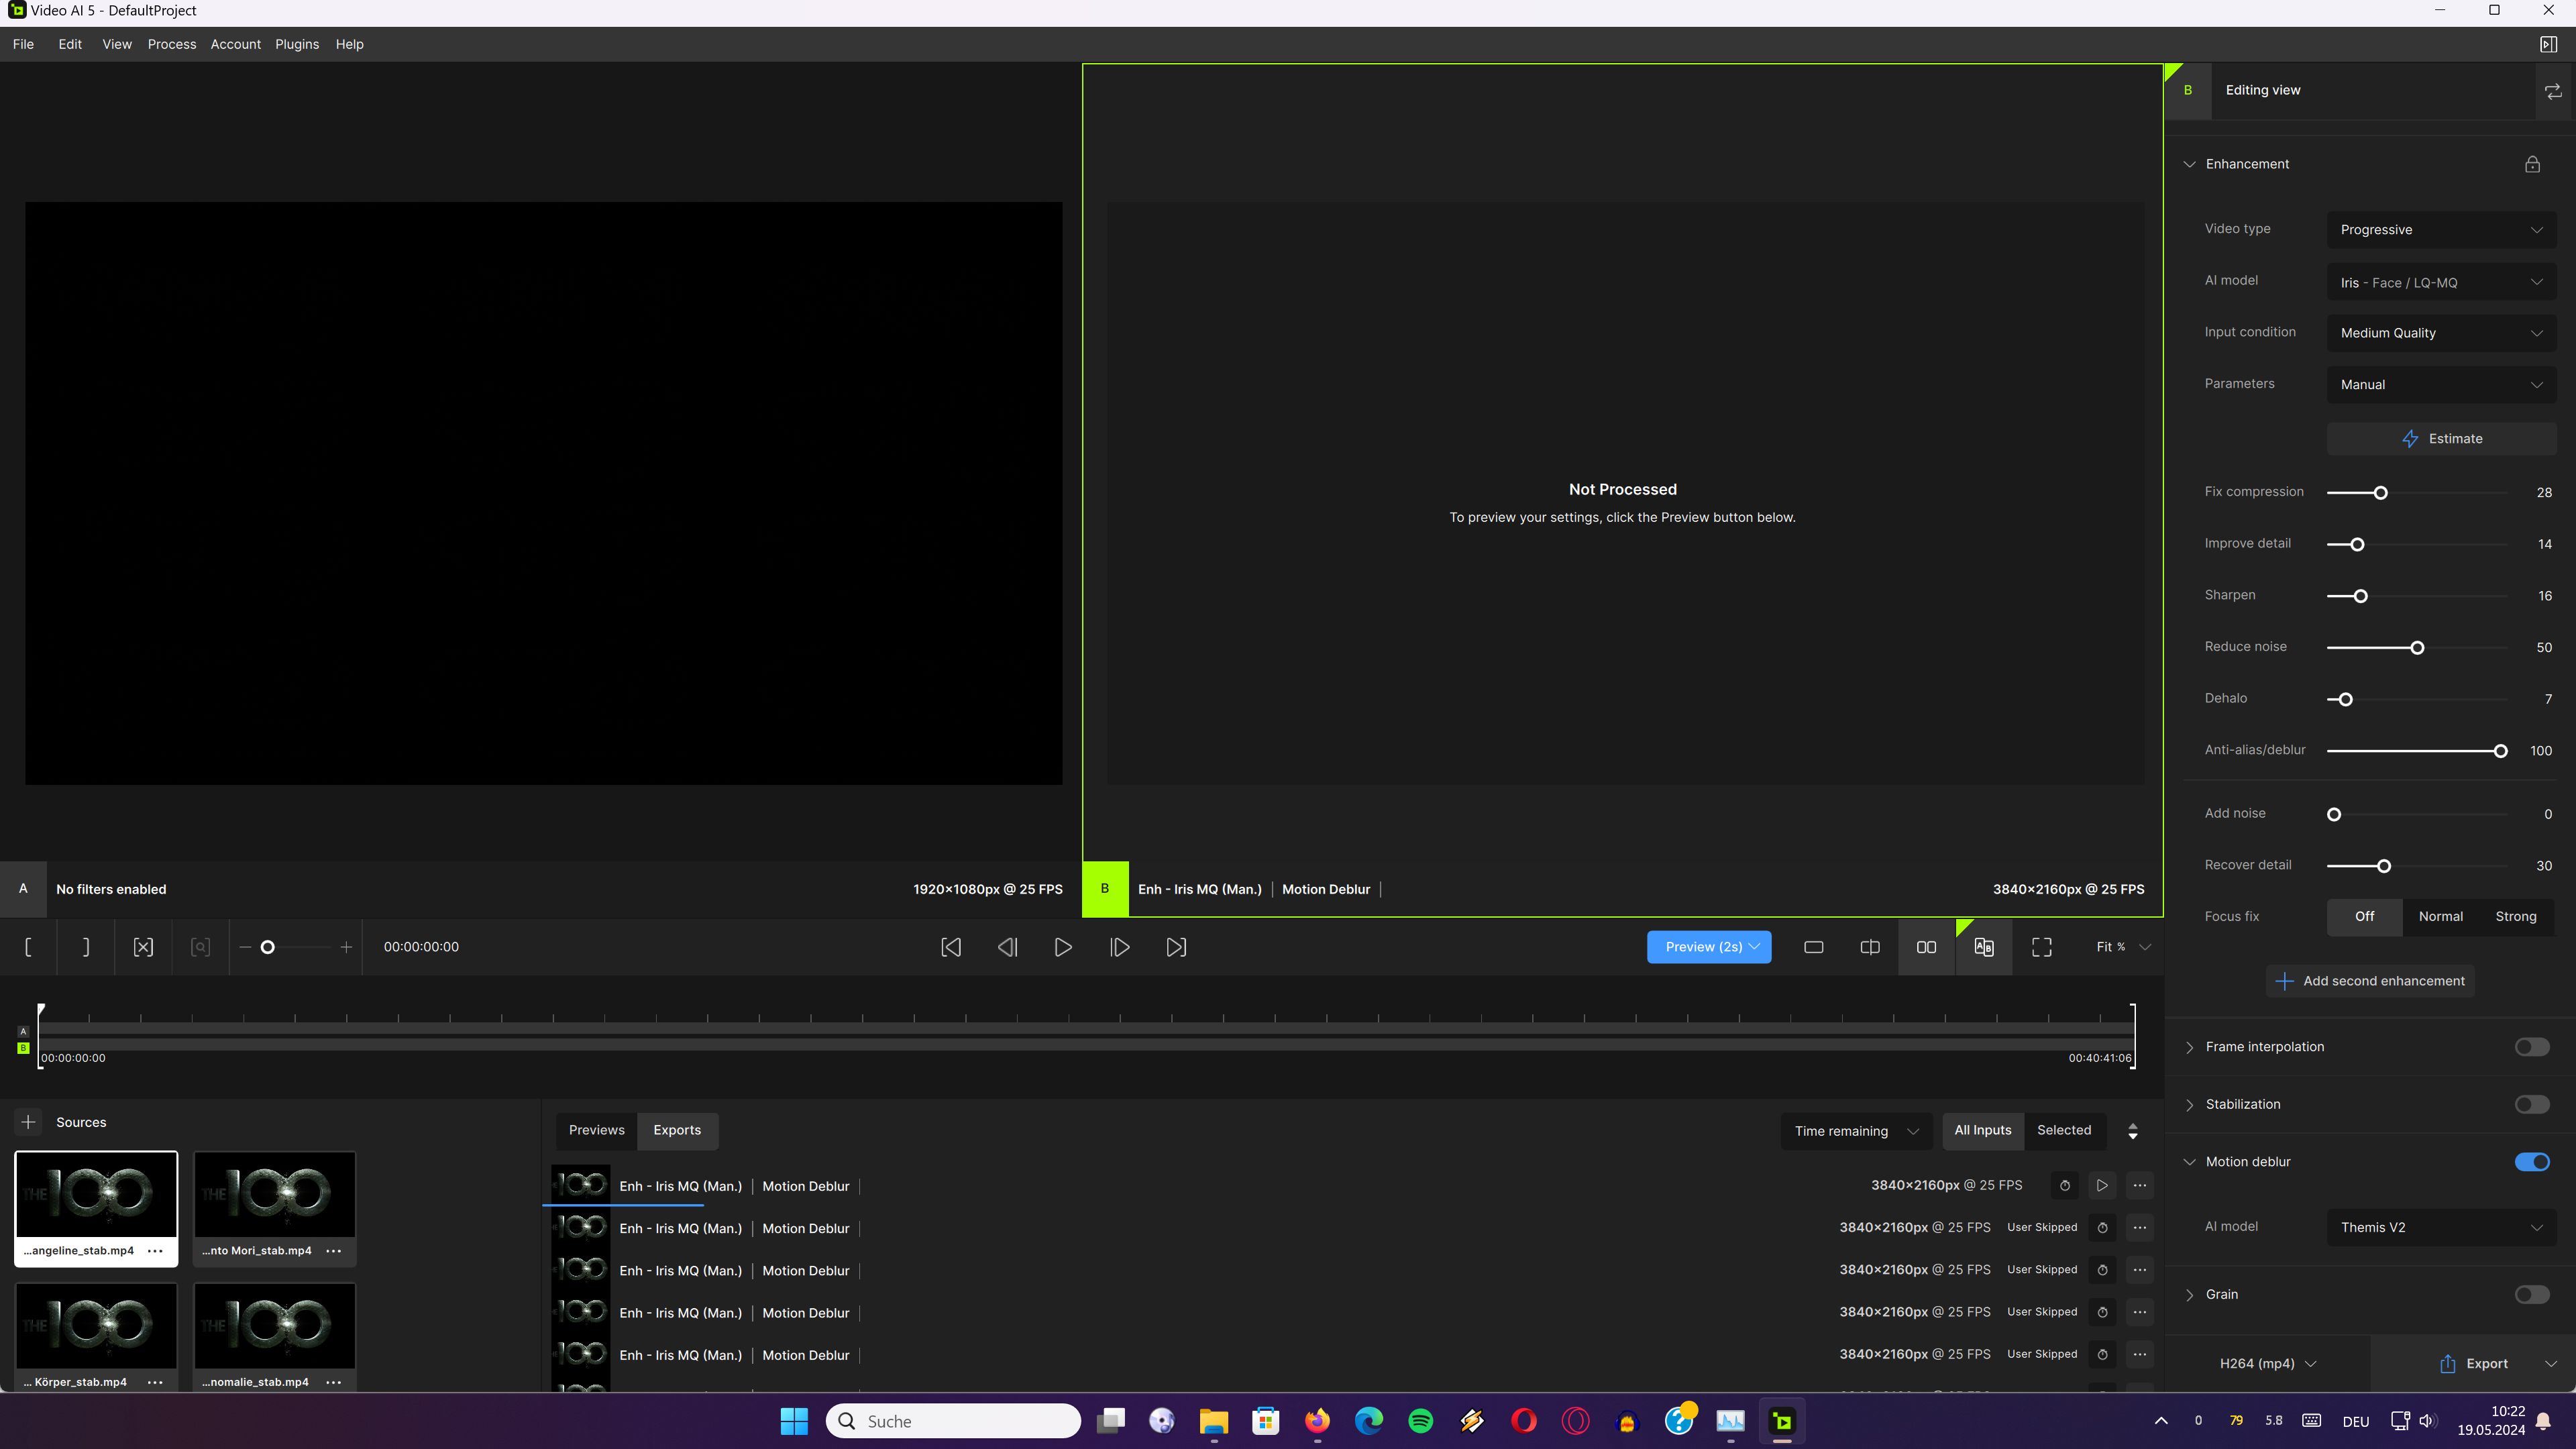Open the Input condition Medium Quality dropdown

click(x=2440, y=333)
